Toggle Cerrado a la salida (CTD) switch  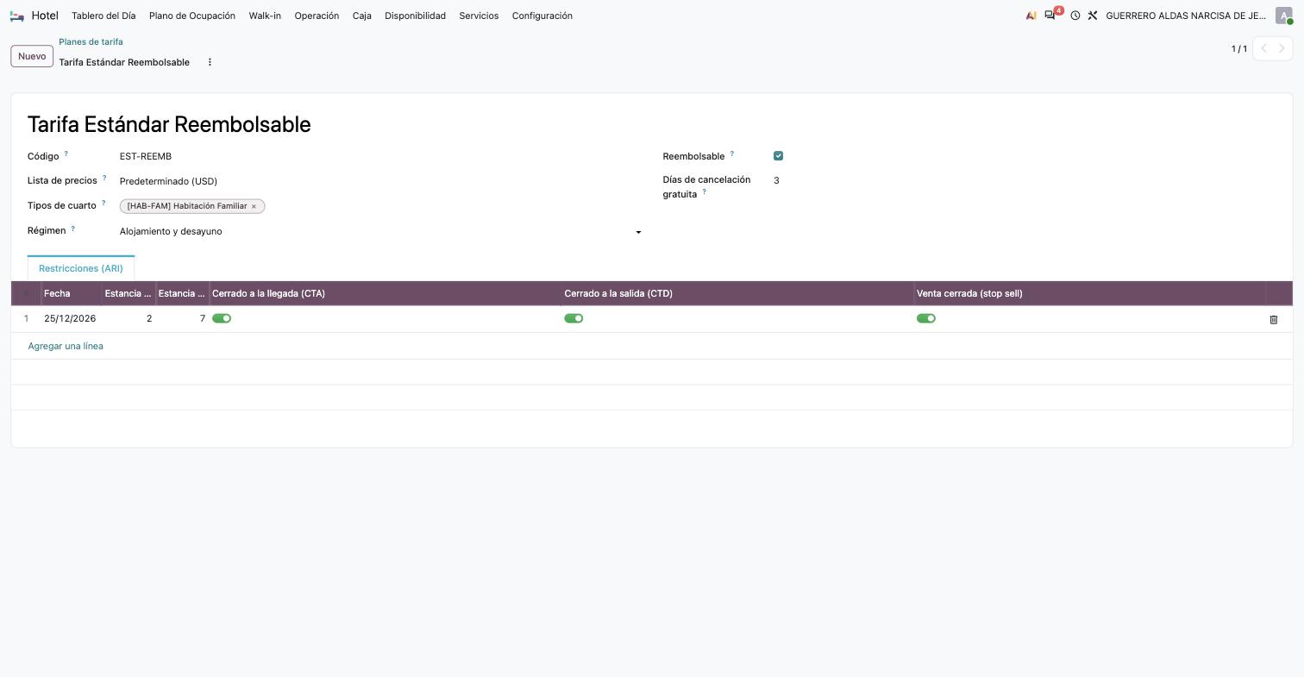coord(574,318)
